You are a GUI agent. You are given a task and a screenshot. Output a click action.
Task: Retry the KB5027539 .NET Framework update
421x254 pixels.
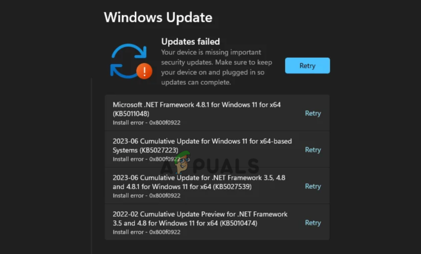click(313, 186)
